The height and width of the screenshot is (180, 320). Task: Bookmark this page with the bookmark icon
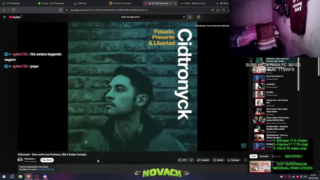click(60, 10)
